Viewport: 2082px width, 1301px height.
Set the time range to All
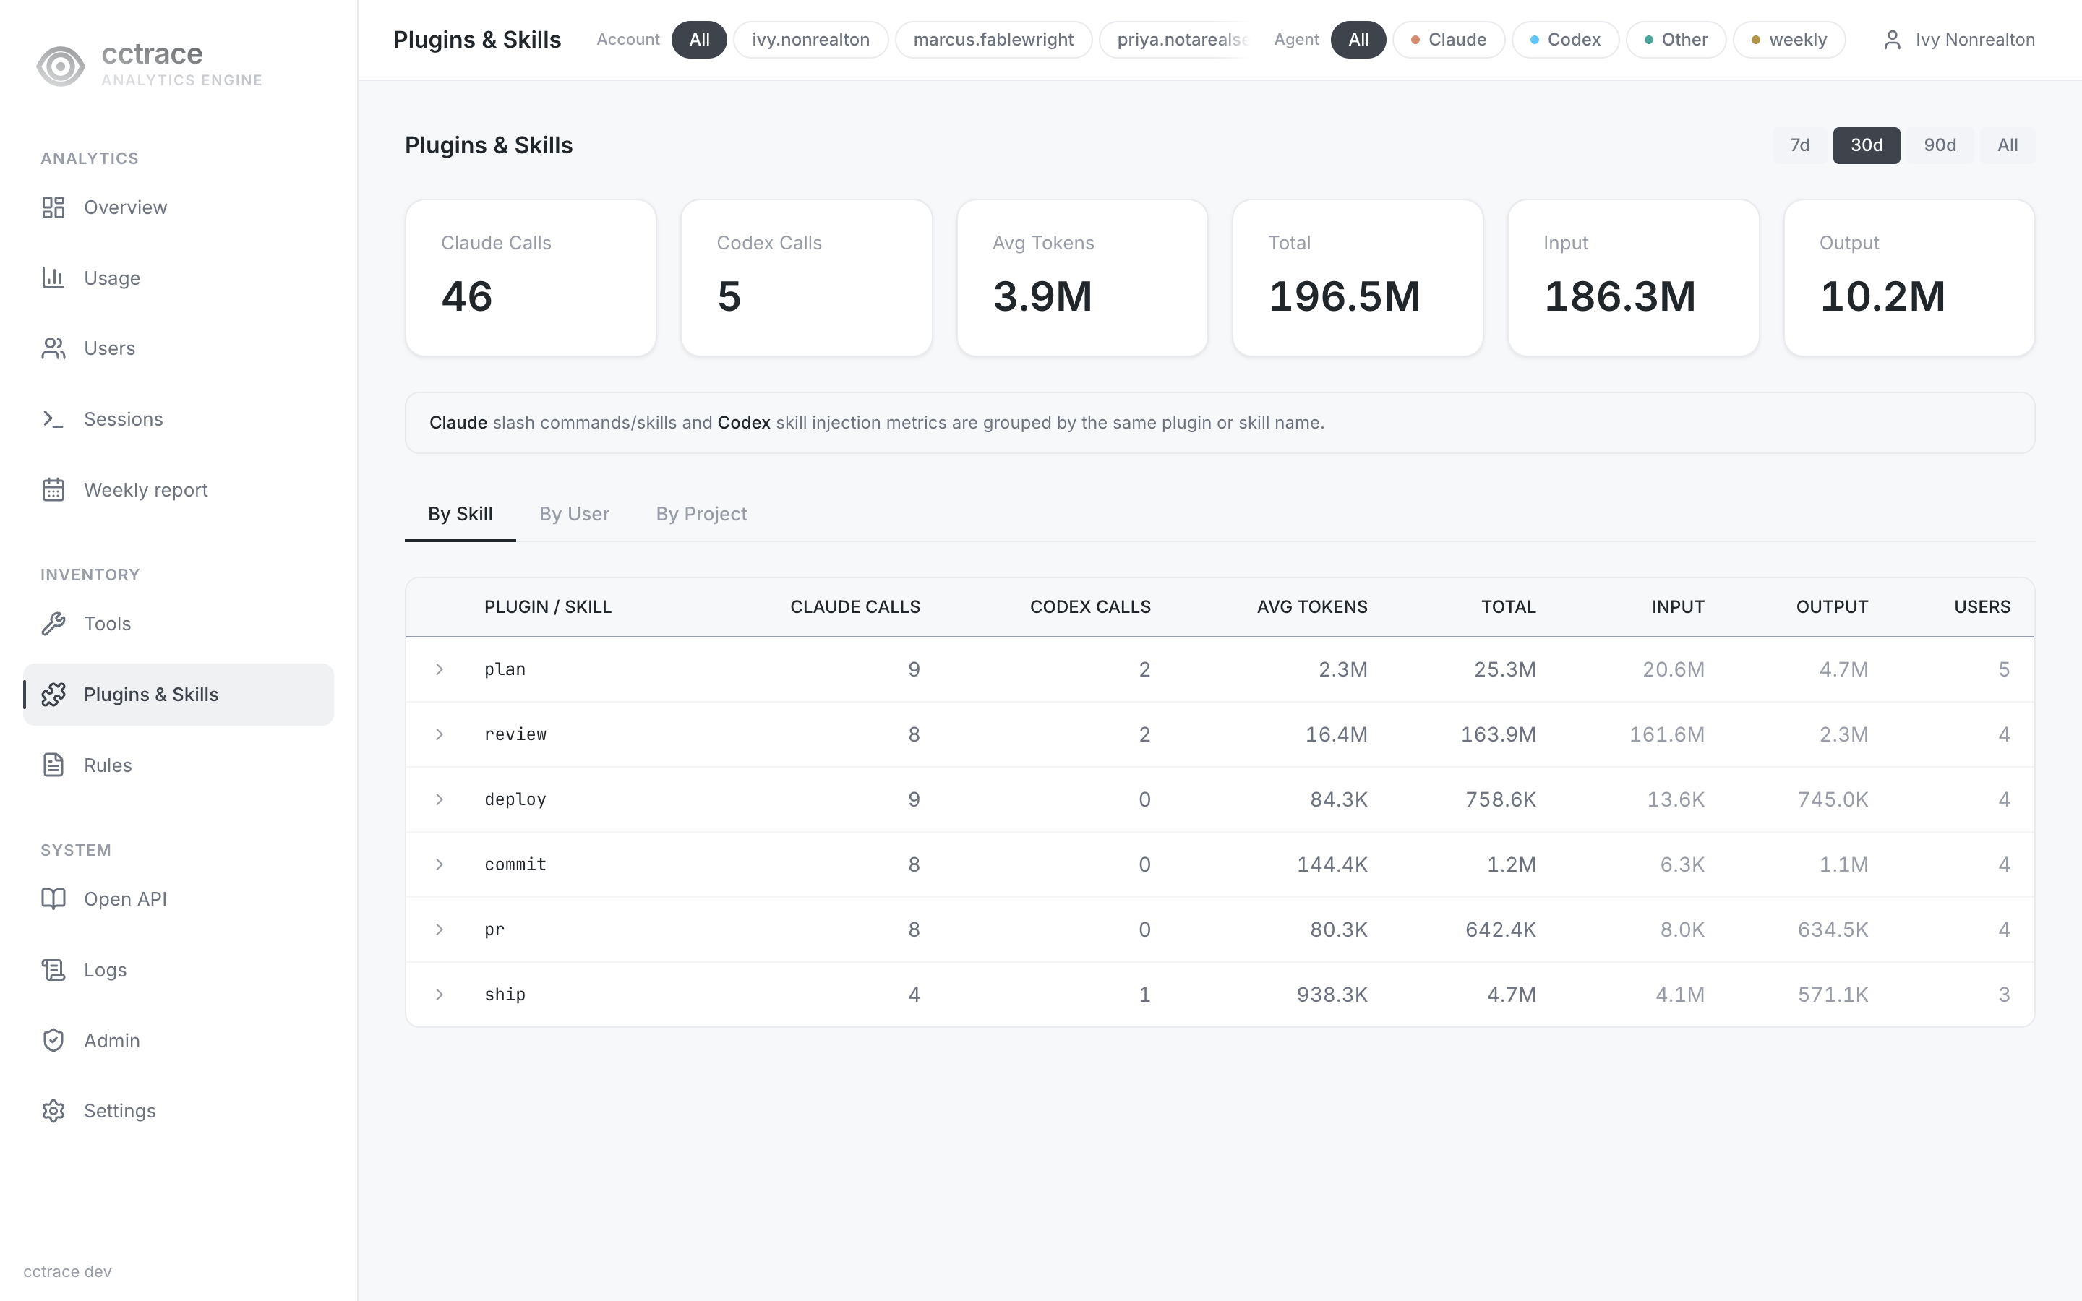[2007, 145]
